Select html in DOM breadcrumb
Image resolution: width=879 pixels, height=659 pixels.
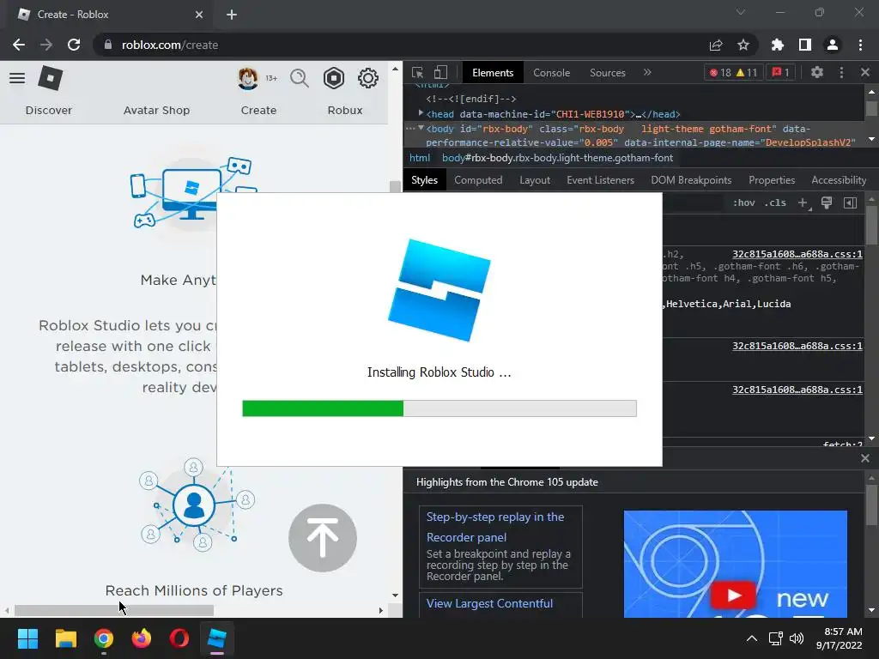[419, 158]
